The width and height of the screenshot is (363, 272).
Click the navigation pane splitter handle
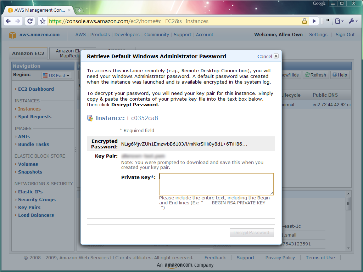pyautogui.click(x=76, y=149)
